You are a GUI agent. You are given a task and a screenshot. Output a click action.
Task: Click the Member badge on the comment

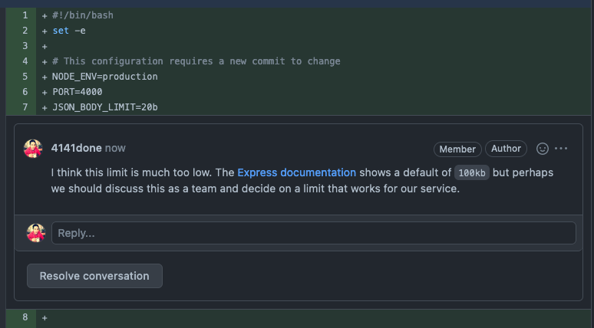tap(457, 149)
